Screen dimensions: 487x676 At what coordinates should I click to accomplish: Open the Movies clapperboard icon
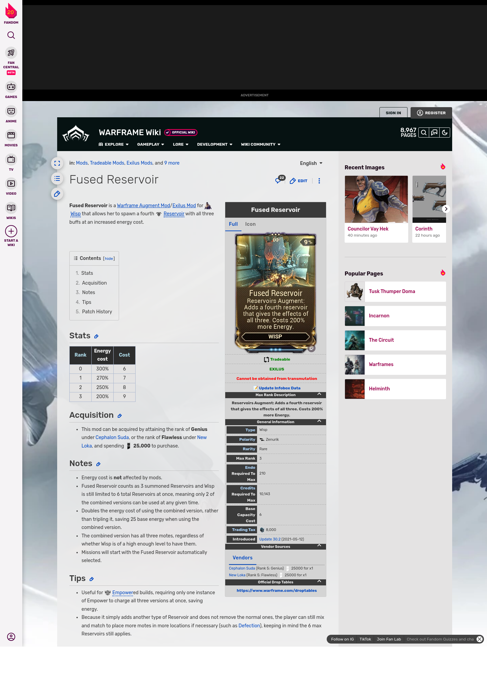click(11, 135)
